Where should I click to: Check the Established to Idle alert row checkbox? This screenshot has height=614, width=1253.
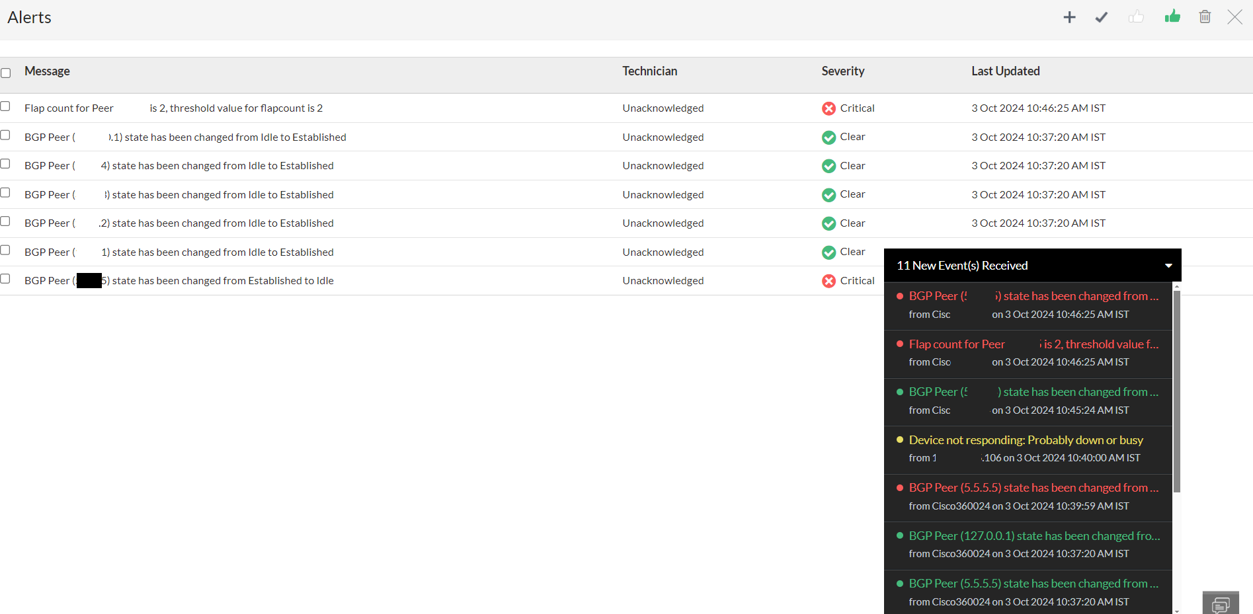[5, 278]
